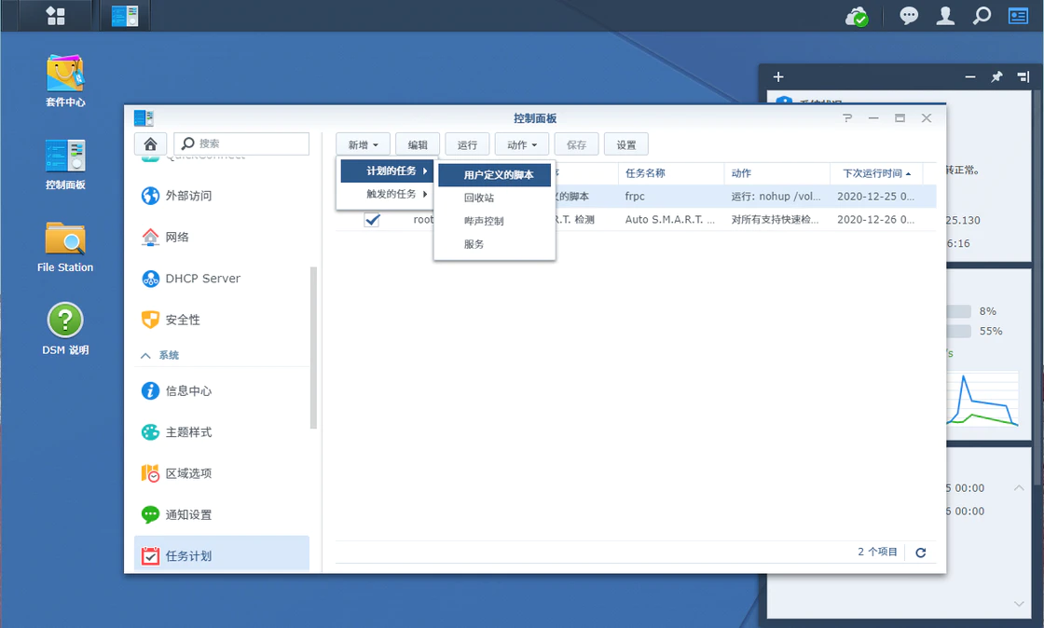Refresh the task list

click(920, 553)
